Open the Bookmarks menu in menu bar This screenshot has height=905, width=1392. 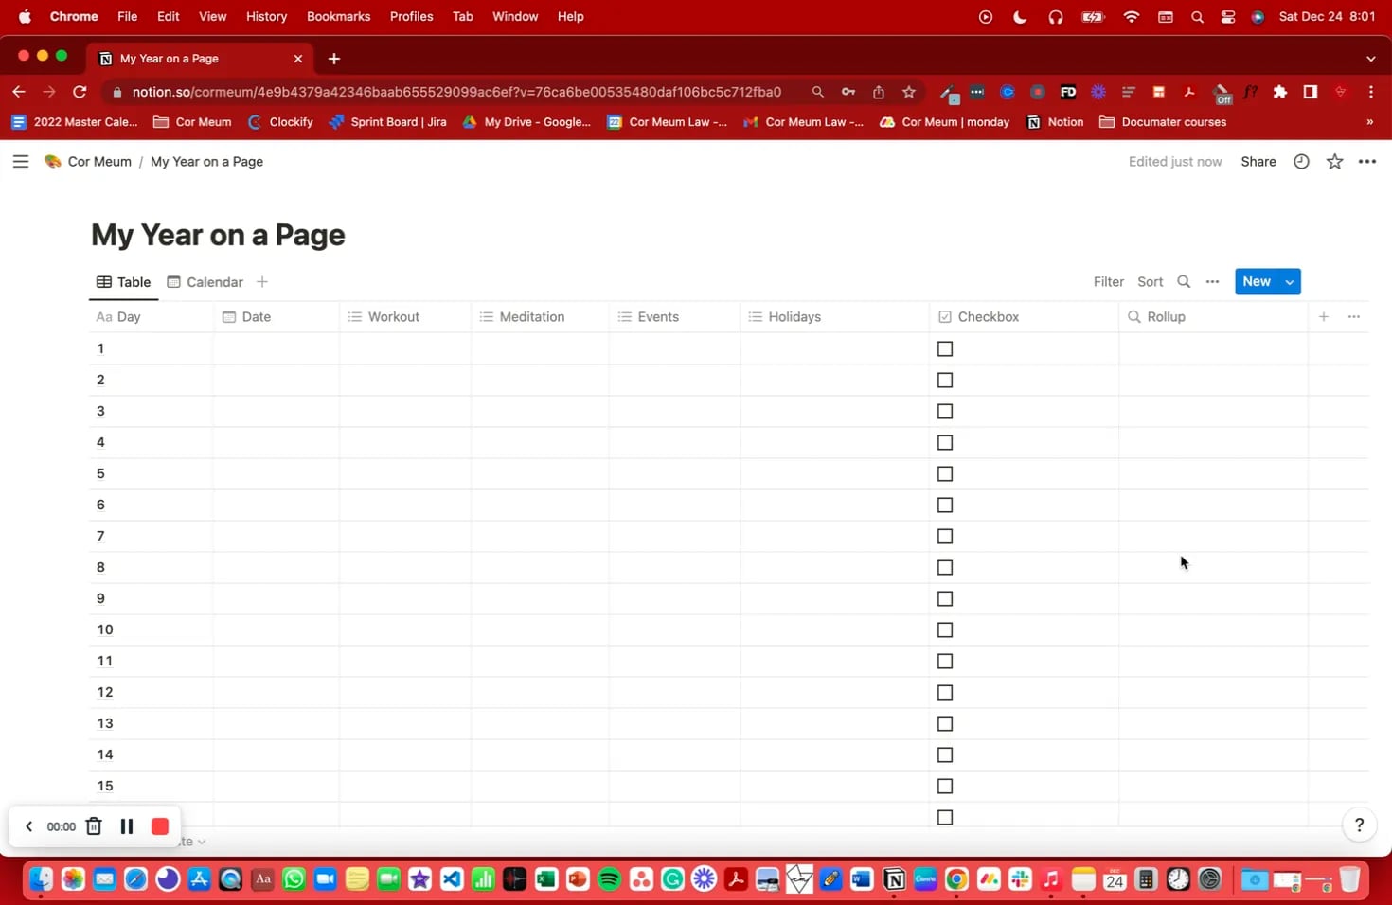point(338,16)
